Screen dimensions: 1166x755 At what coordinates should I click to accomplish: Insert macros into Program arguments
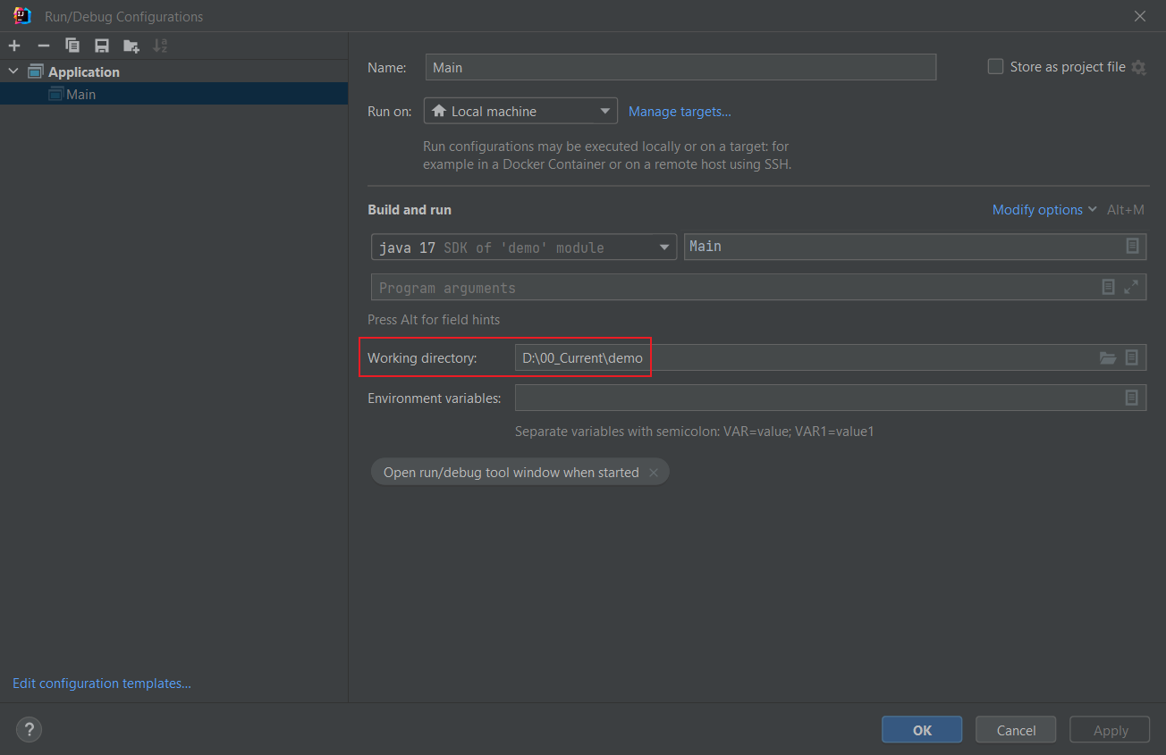tap(1108, 287)
